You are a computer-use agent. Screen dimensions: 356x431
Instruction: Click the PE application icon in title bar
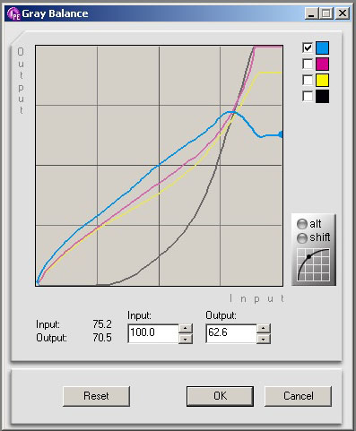coord(13,13)
